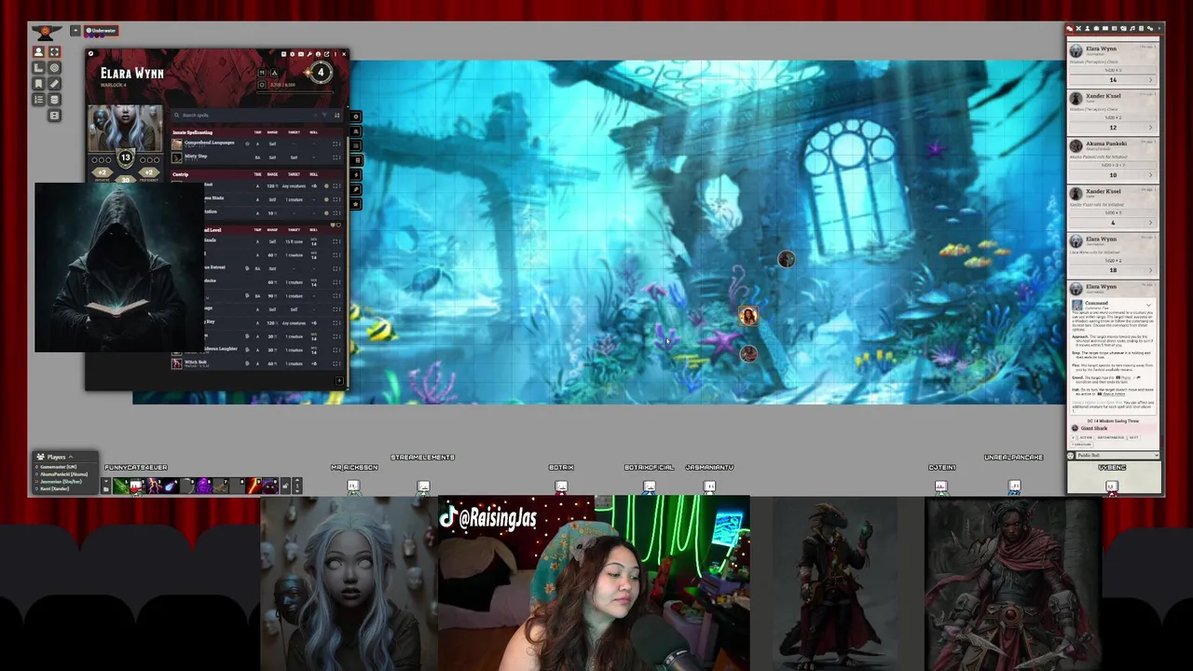Toggle prepared dot on 120 ft cantrip row
This screenshot has height=671, width=1193.
pyautogui.click(x=326, y=186)
